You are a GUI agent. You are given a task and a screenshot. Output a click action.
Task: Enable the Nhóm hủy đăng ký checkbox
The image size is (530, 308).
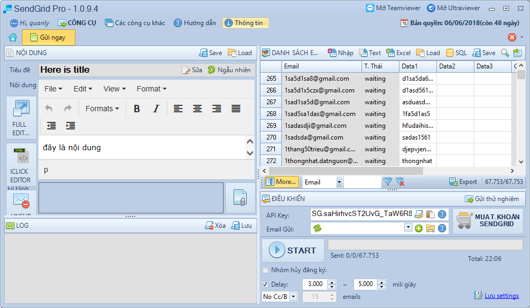click(x=265, y=270)
